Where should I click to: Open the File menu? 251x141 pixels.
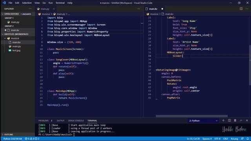(x=10, y=3)
